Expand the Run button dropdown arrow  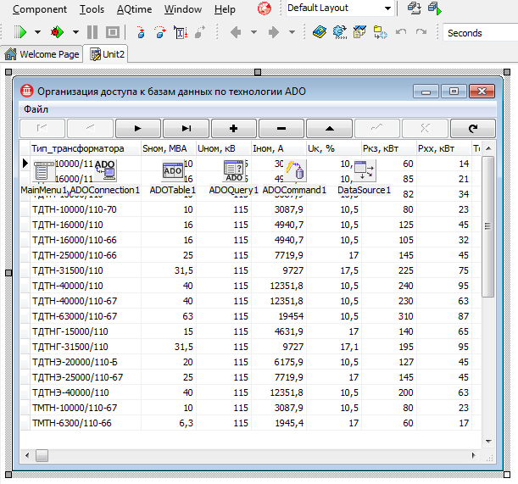point(37,33)
